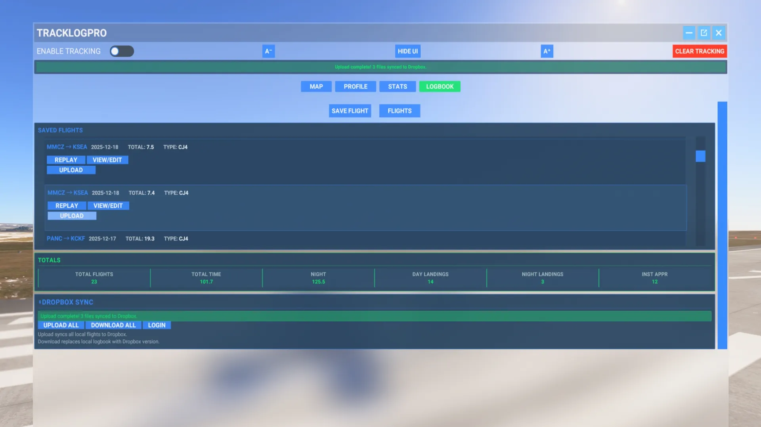Open the Logbook tab
Viewport: 761px width, 427px height.
click(x=440, y=86)
